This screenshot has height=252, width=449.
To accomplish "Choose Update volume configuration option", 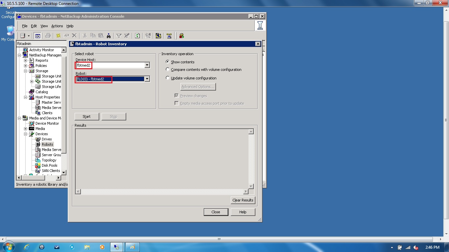I will point(168,78).
